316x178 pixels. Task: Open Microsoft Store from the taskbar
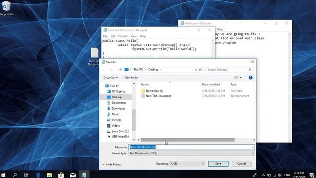click(x=61, y=175)
